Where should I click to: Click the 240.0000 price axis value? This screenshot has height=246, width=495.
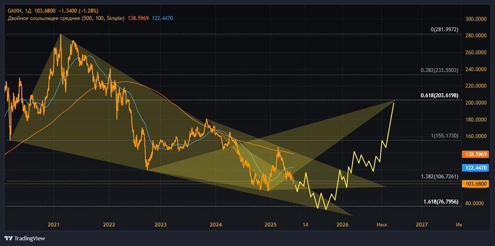pyautogui.click(x=476, y=69)
